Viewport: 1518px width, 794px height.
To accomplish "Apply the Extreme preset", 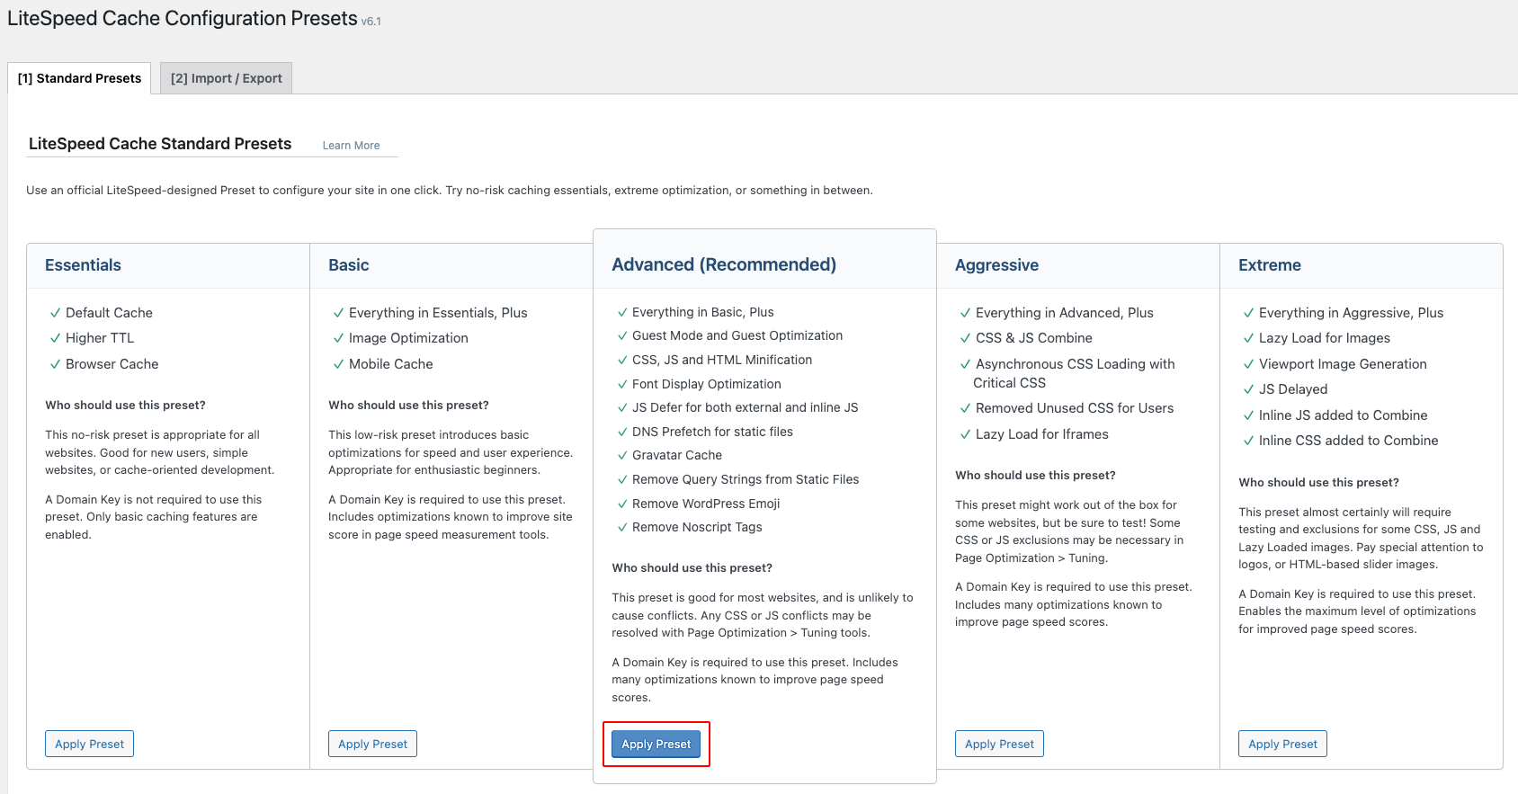I will [x=1282, y=744].
